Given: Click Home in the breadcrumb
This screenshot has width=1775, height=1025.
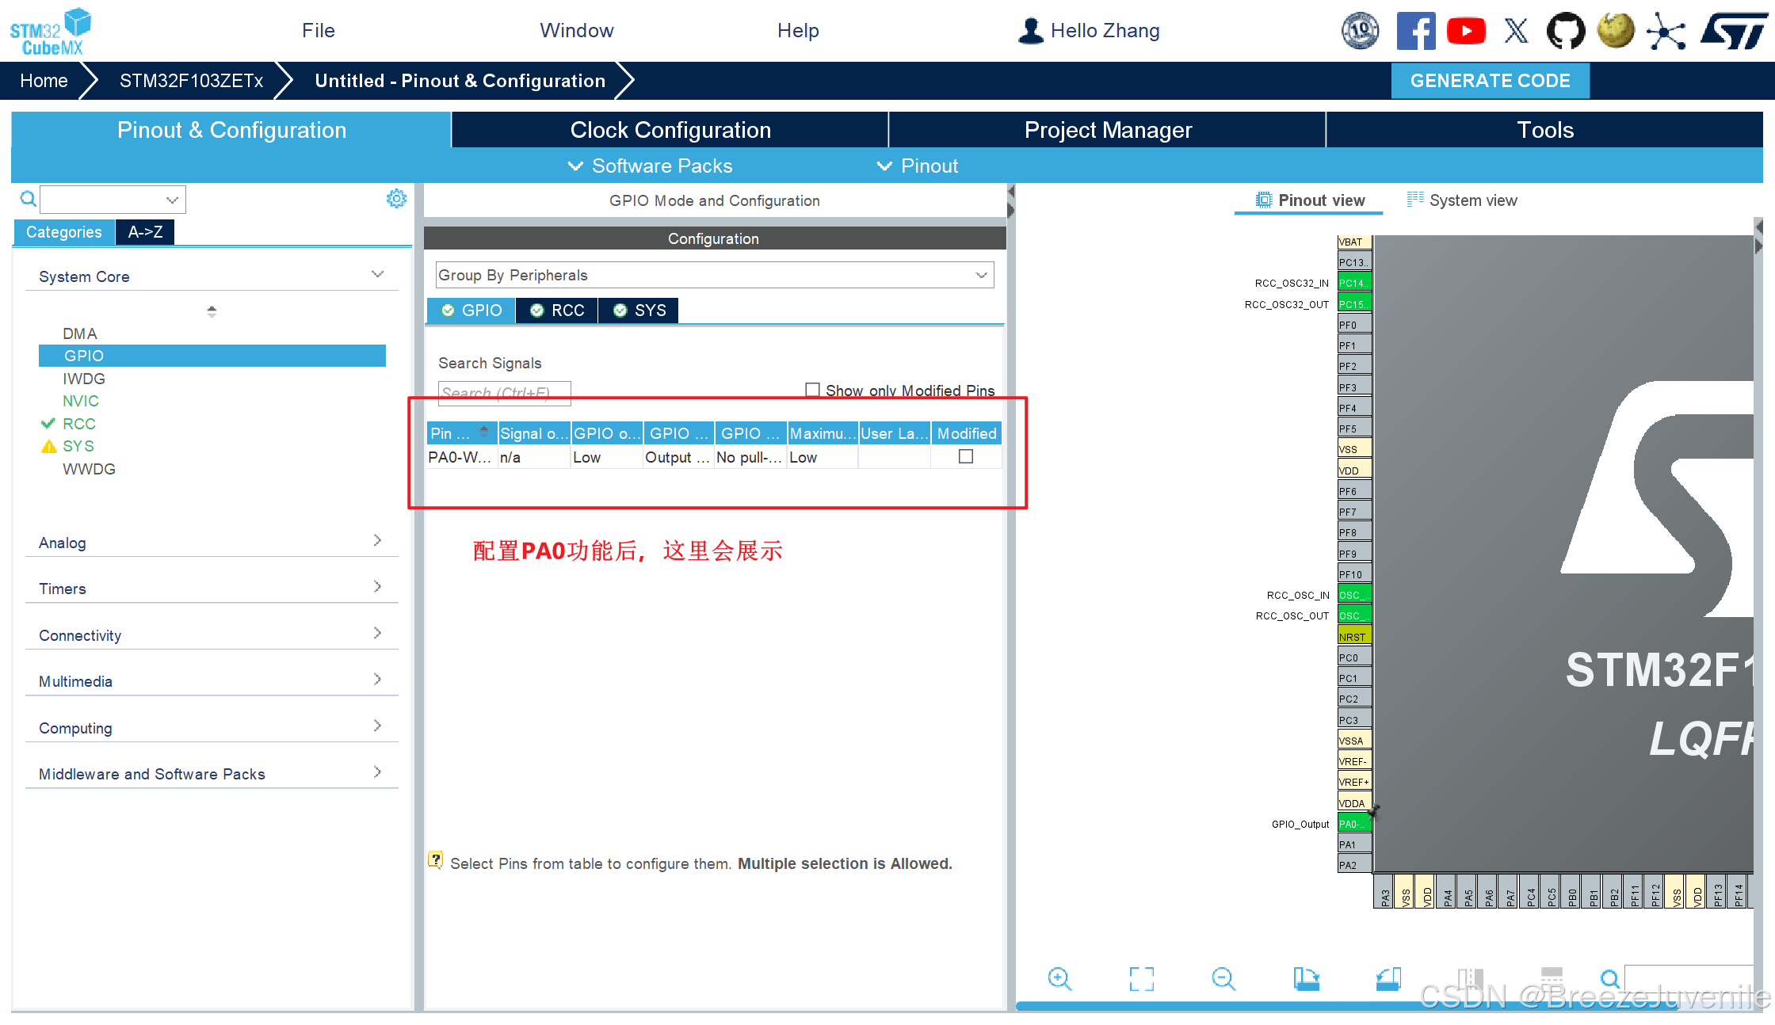Looking at the screenshot, I should [x=44, y=81].
